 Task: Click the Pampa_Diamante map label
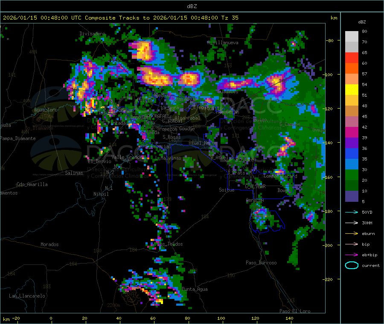click(x=17, y=138)
